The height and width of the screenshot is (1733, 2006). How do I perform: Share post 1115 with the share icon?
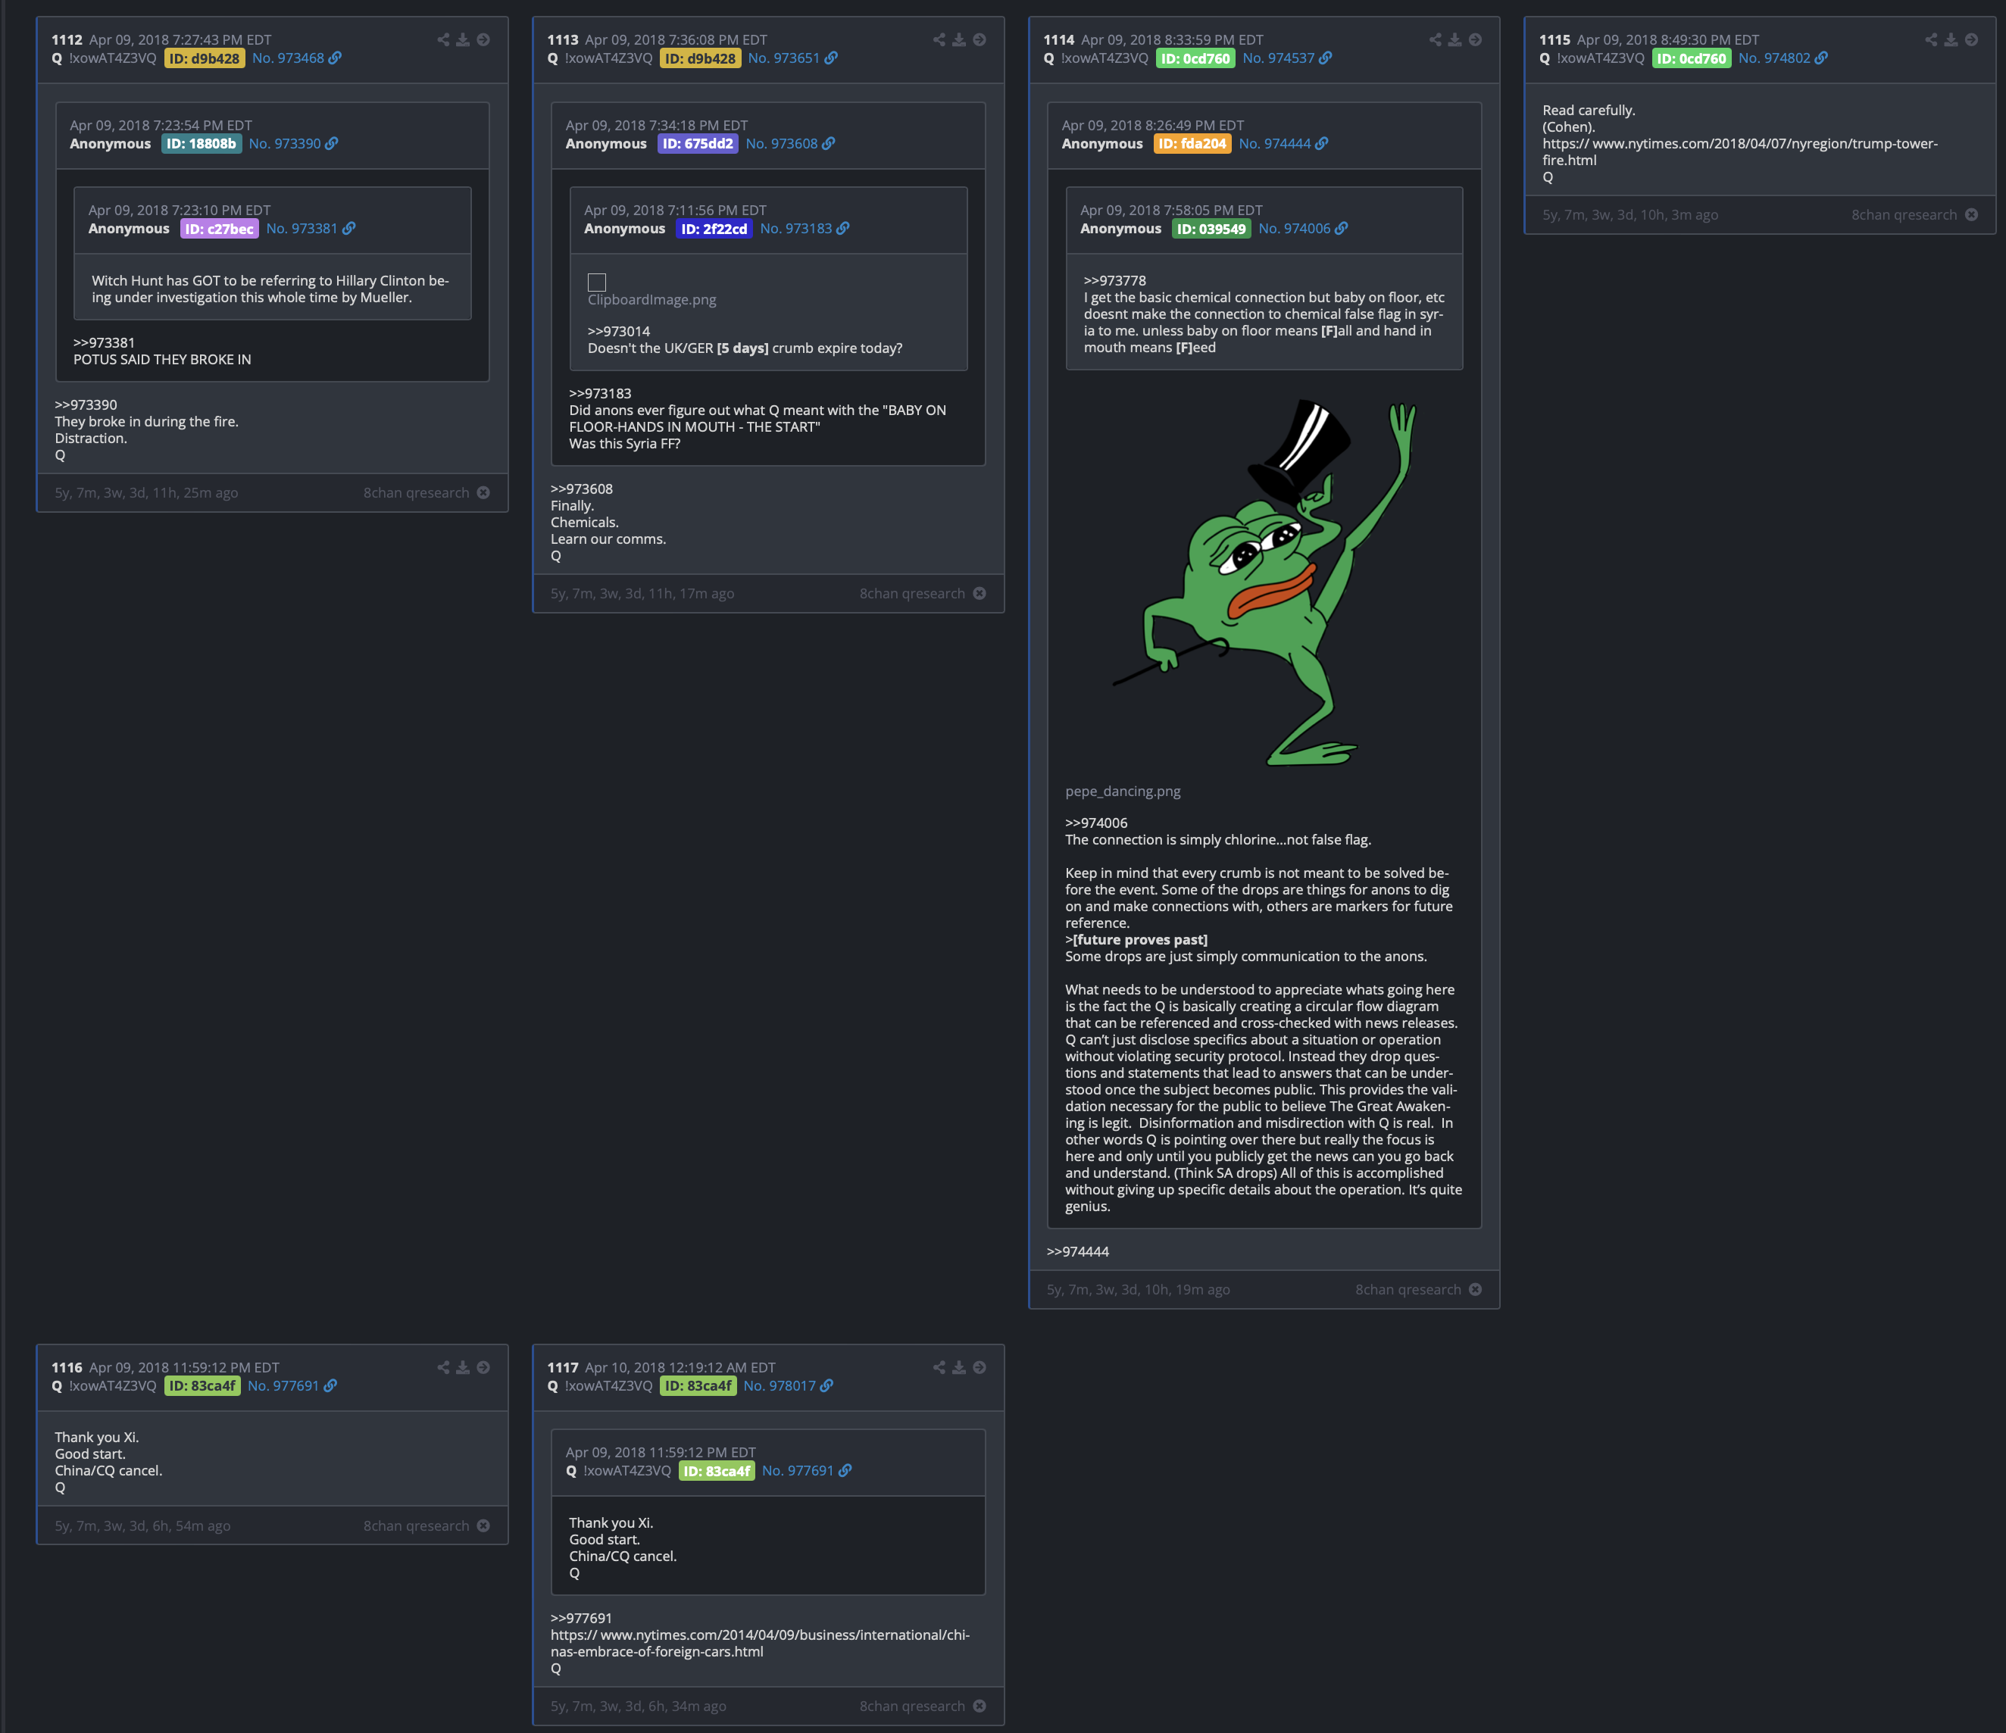click(x=1932, y=39)
